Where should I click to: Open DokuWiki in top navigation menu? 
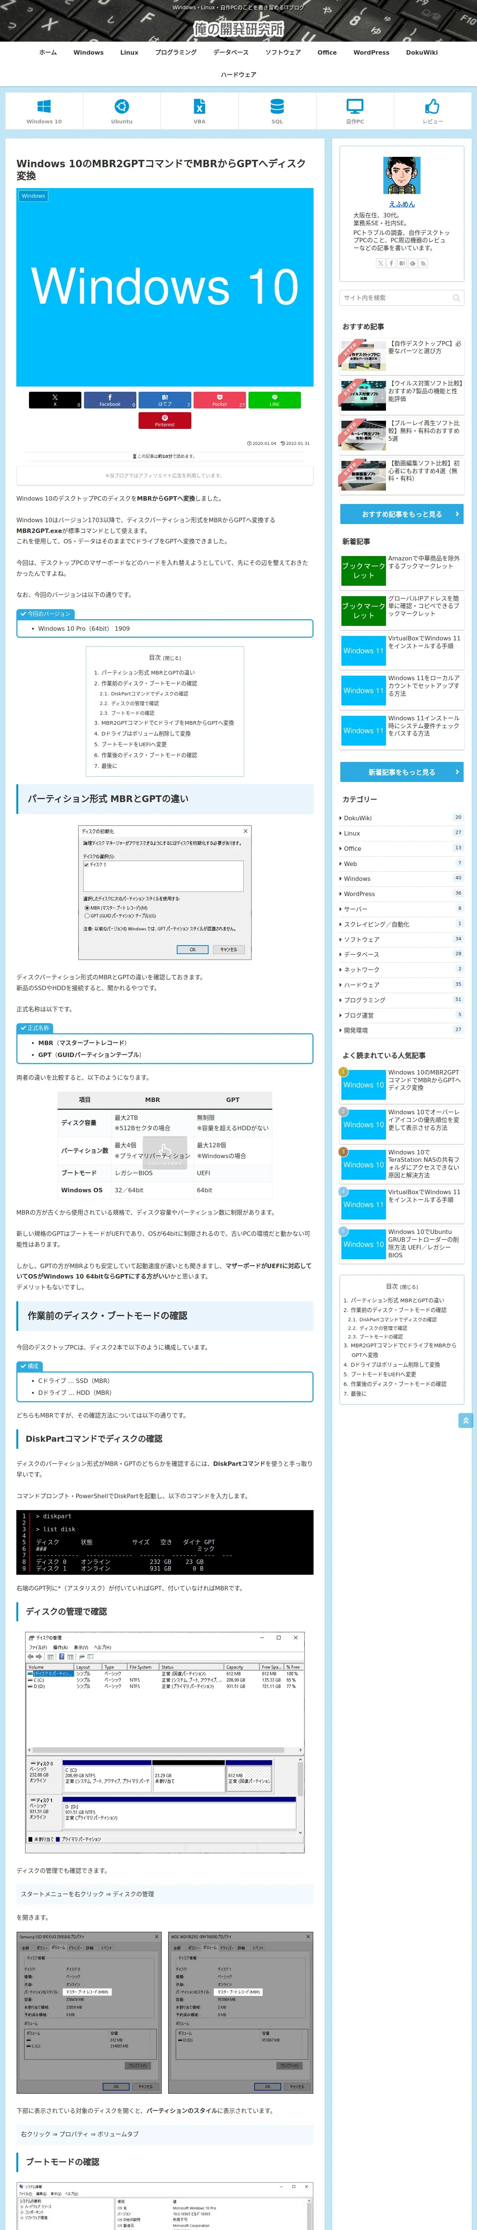click(x=422, y=53)
